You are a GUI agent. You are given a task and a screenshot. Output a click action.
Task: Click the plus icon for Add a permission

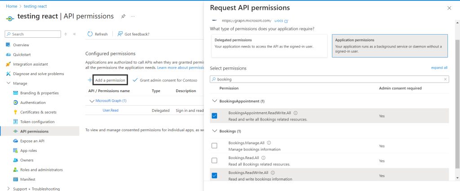(x=90, y=80)
